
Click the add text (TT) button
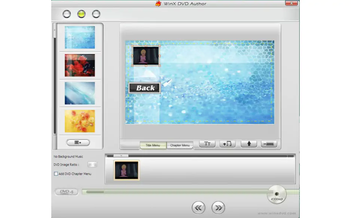pyautogui.click(x=207, y=144)
